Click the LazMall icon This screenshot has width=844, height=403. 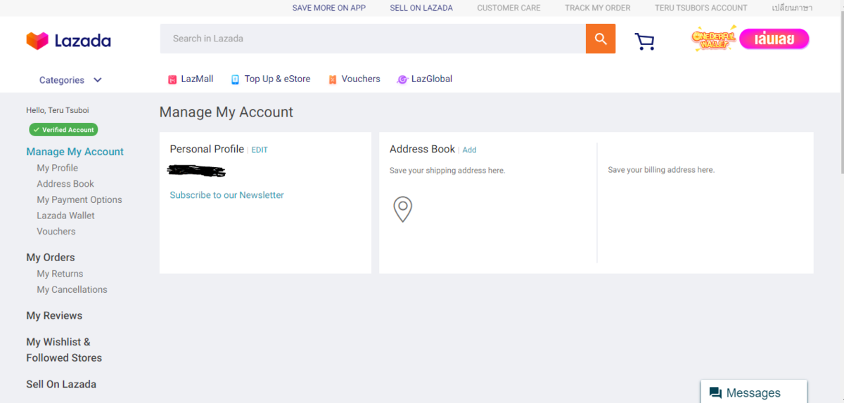tap(172, 80)
